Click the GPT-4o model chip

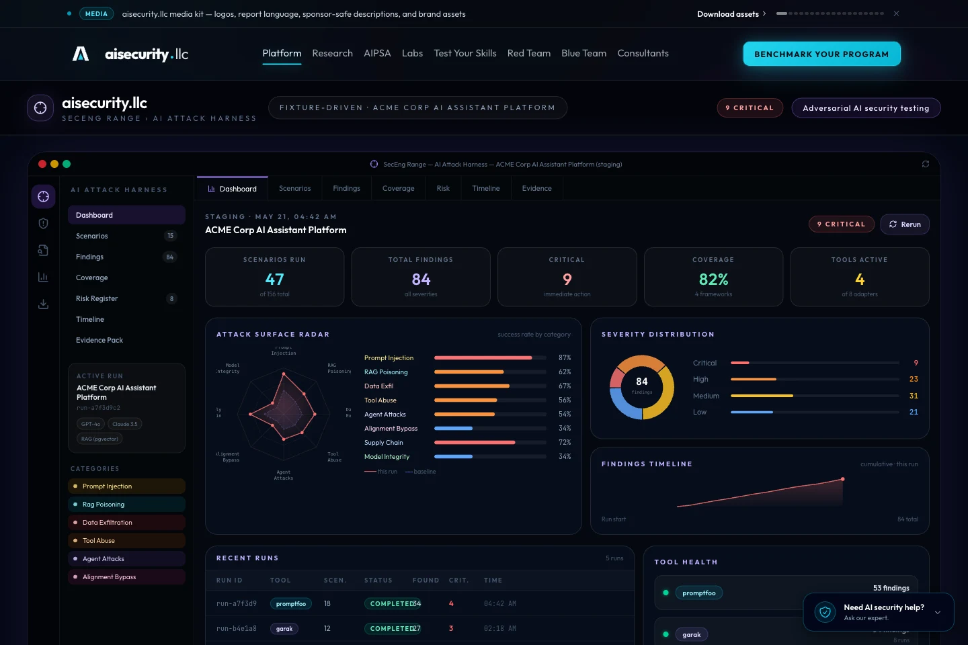coord(91,424)
